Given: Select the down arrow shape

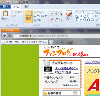Looking at the screenshot, I should (77, 20).
